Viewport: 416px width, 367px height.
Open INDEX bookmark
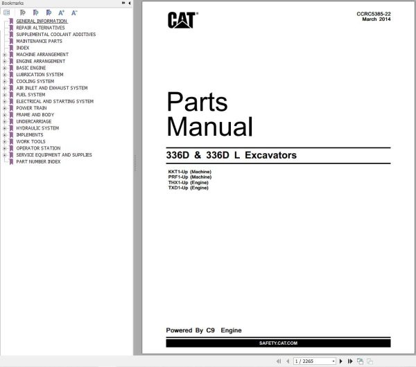click(x=23, y=48)
